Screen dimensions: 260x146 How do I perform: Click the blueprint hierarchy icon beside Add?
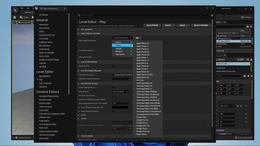point(247,60)
